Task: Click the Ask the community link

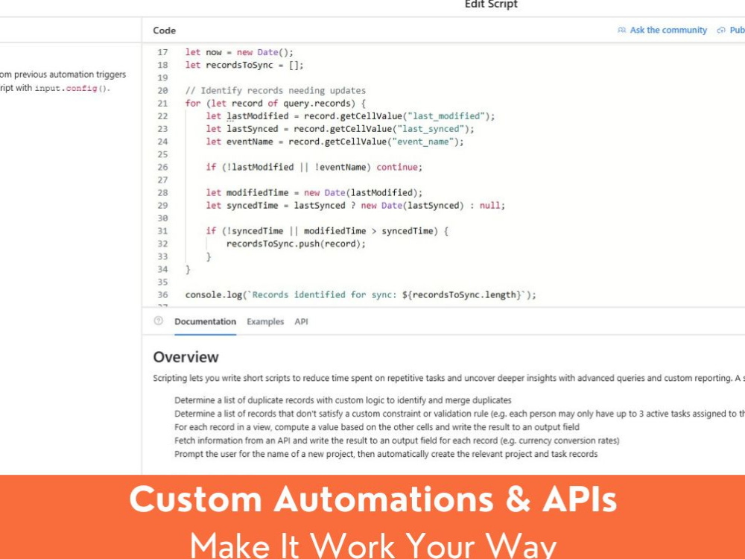Action: [668, 30]
